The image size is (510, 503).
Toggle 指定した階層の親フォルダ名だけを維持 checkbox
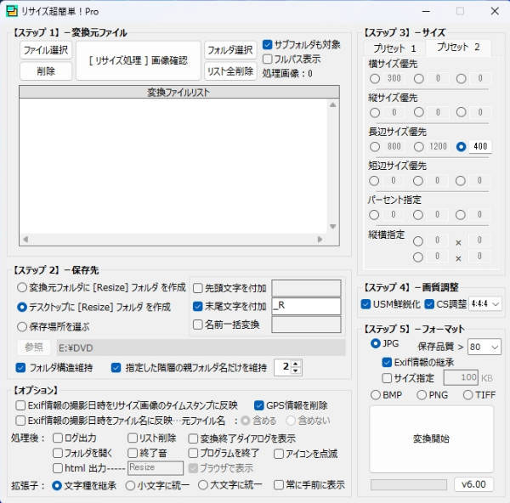116,368
